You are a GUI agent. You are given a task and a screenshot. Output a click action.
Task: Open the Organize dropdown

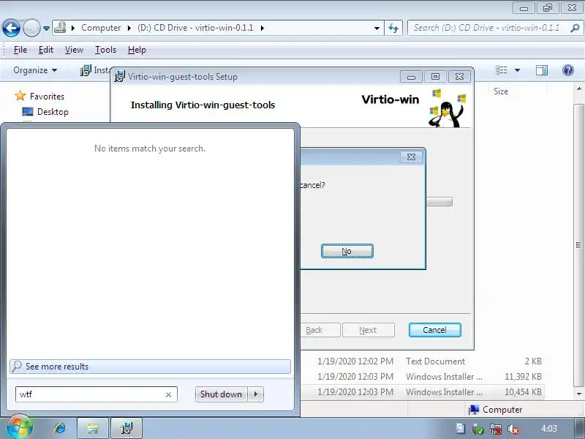(35, 70)
